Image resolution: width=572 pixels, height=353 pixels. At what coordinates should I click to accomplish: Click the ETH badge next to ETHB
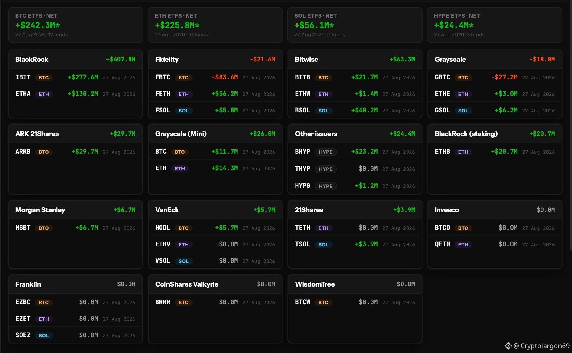coord(463,152)
